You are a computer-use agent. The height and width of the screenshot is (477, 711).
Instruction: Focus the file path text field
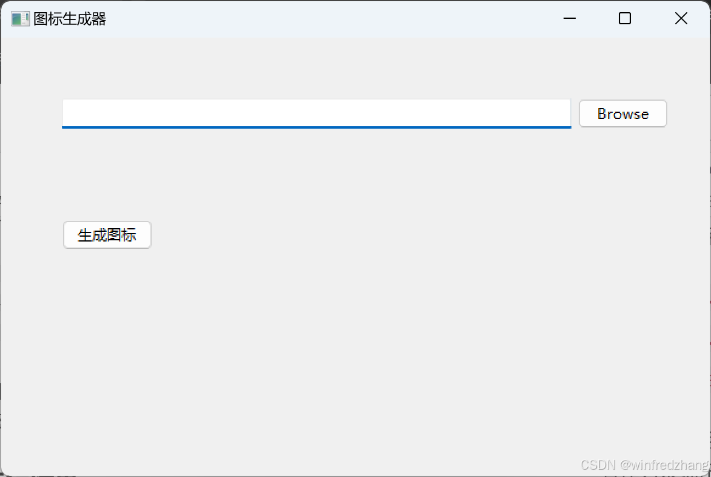tap(316, 113)
